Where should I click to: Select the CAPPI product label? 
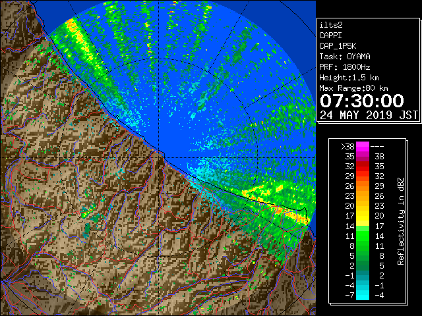[330, 36]
